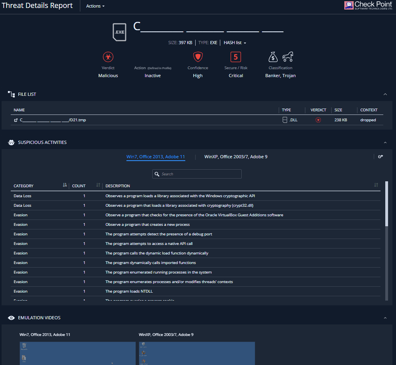The image size is (396, 365).
Task: Click the suspicious activities Search field
Action: click(x=197, y=174)
